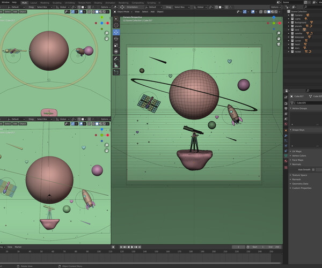Image resolution: width=322 pixels, height=268 pixels.
Task: Click the zoom magnifier gizmo in main viewport
Action: [x=279, y=33]
